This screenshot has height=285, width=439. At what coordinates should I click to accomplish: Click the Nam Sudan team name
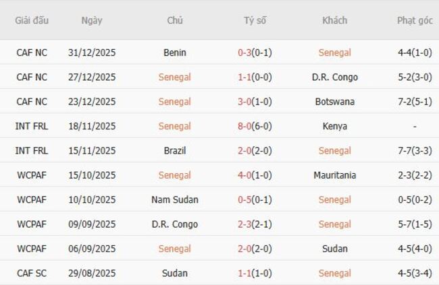point(175,199)
